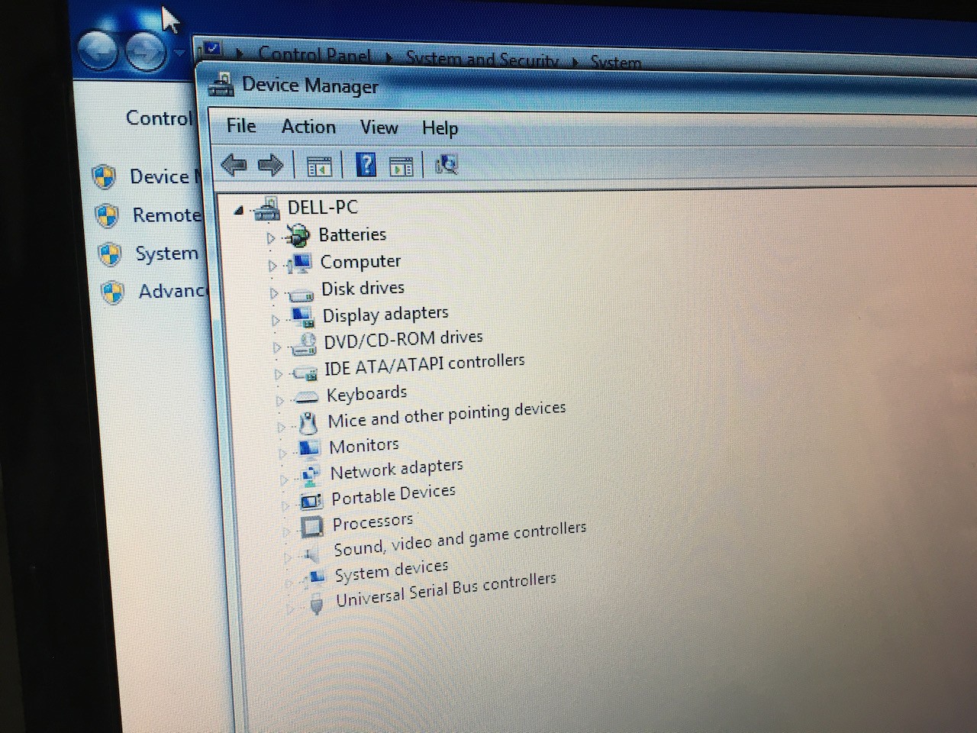Select the Keyboards label
Image resolution: width=977 pixels, height=733 pixels.
366,393
